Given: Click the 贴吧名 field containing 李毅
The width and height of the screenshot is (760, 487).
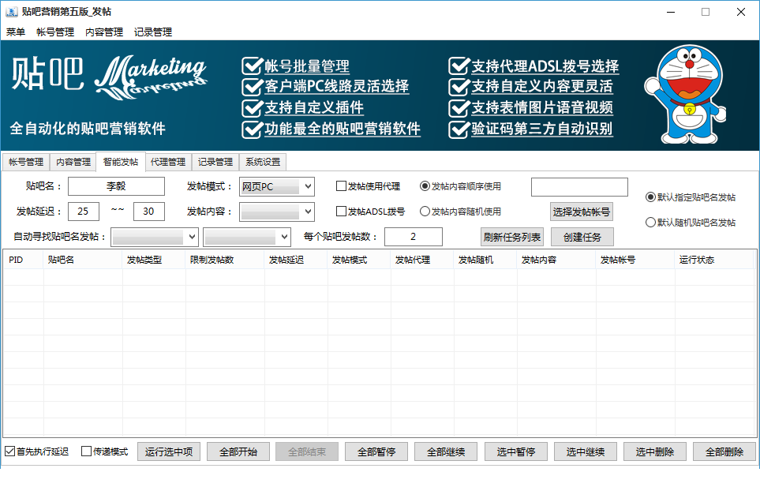Looking at the screenshot, I should click(x=116, y=186).
